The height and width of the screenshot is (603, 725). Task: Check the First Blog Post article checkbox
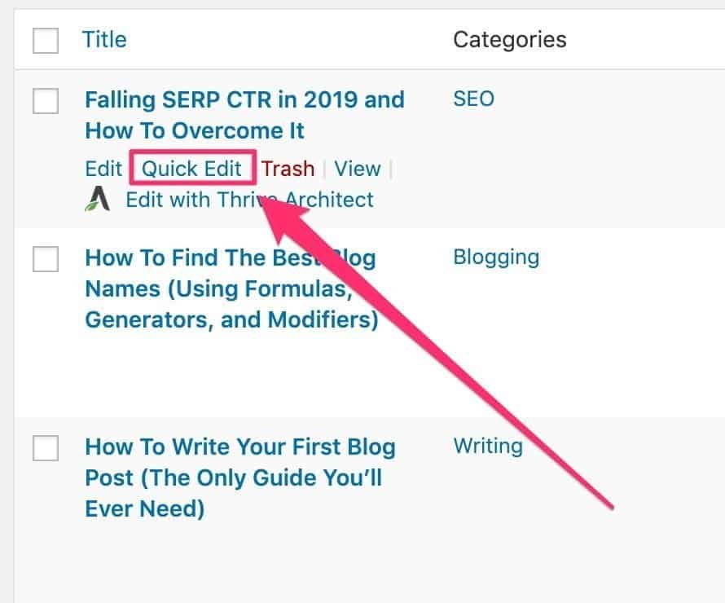point(46,448)
